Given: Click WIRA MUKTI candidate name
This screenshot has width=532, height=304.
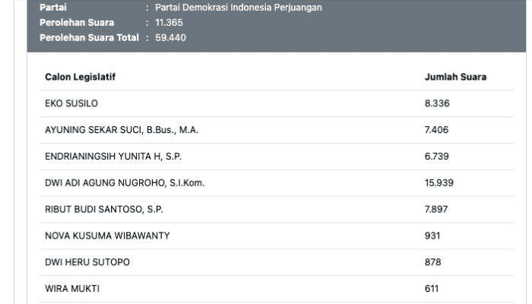Looking at the screenshot, I should (72, 289).
